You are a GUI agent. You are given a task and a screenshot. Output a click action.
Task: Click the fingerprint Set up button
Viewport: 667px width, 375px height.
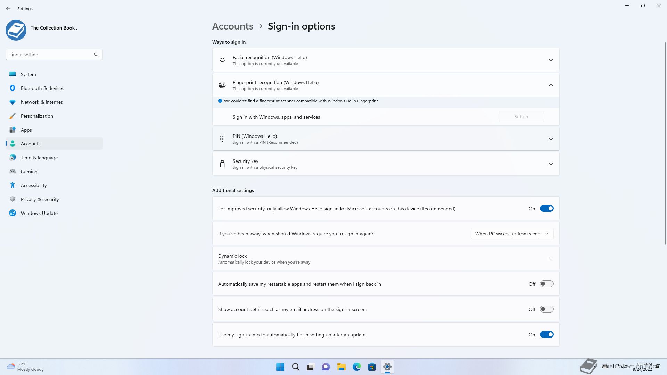tap(521, 117)
